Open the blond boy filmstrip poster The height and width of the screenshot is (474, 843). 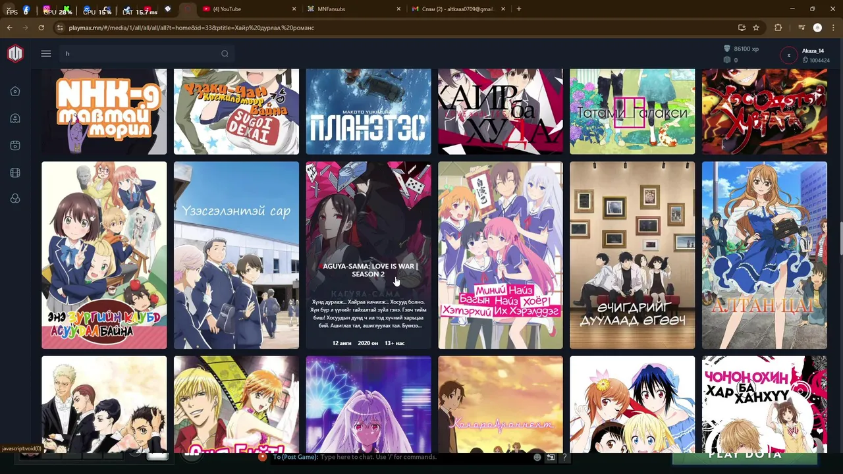click(236, 404)
